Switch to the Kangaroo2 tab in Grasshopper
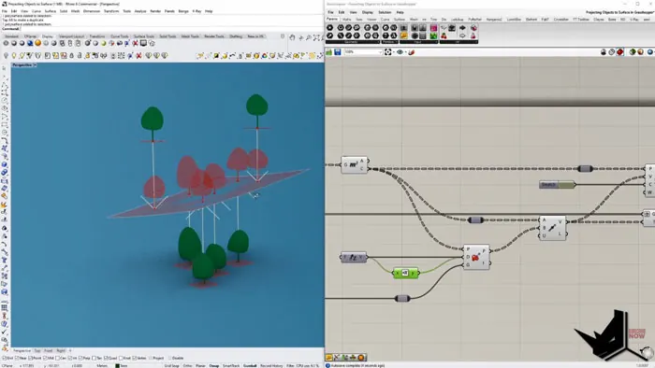 coord(494,20)
